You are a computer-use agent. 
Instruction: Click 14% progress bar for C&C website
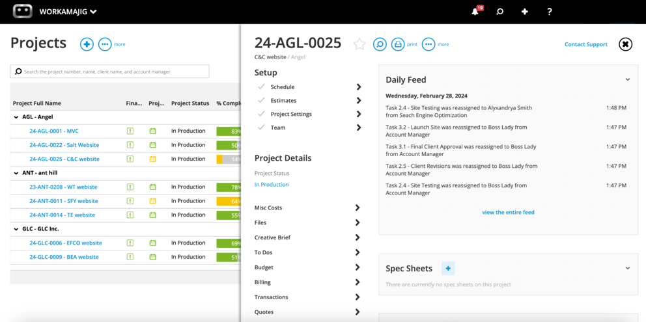coord(229,159)
